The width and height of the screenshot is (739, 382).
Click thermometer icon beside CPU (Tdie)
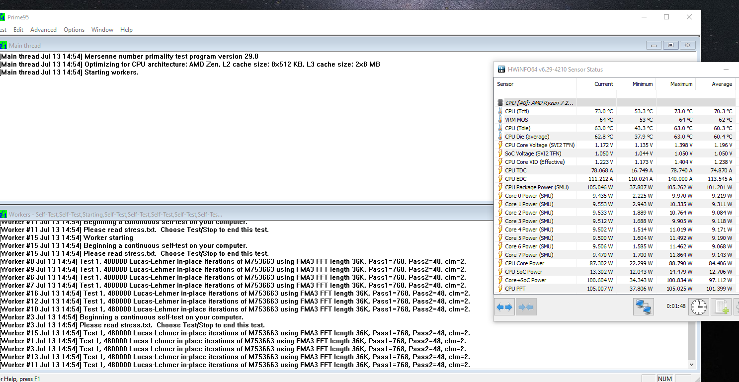click(x=500, y=128)
